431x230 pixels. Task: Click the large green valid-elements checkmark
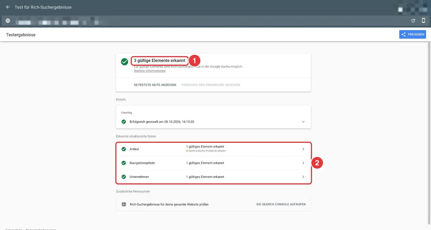click(124, 62)
